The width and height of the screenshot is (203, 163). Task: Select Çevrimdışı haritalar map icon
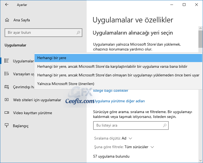point(6,87)
